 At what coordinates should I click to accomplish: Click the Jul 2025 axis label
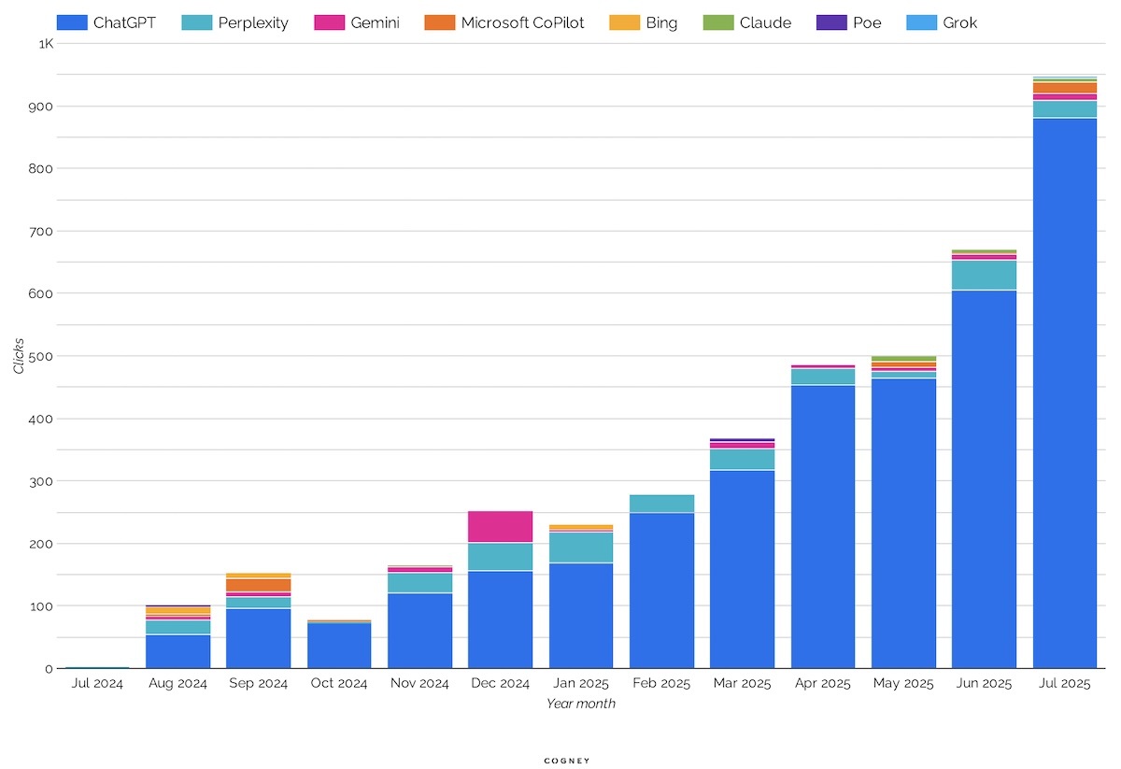point(1065,684)
